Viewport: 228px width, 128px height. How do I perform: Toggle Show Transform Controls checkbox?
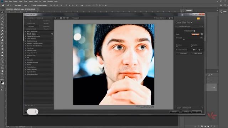click(x=32, y=5)
